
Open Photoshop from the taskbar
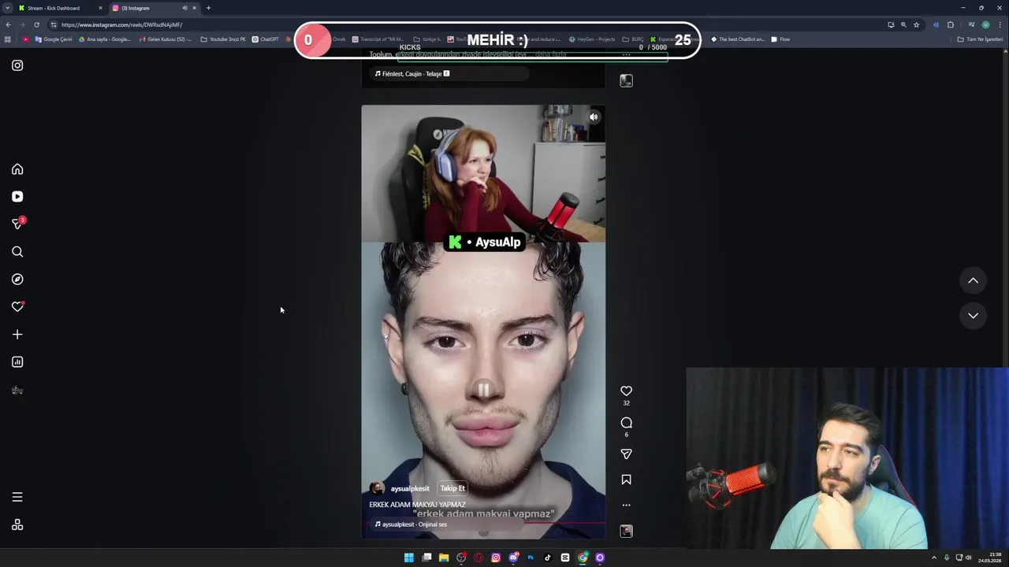tap(531, 558)
